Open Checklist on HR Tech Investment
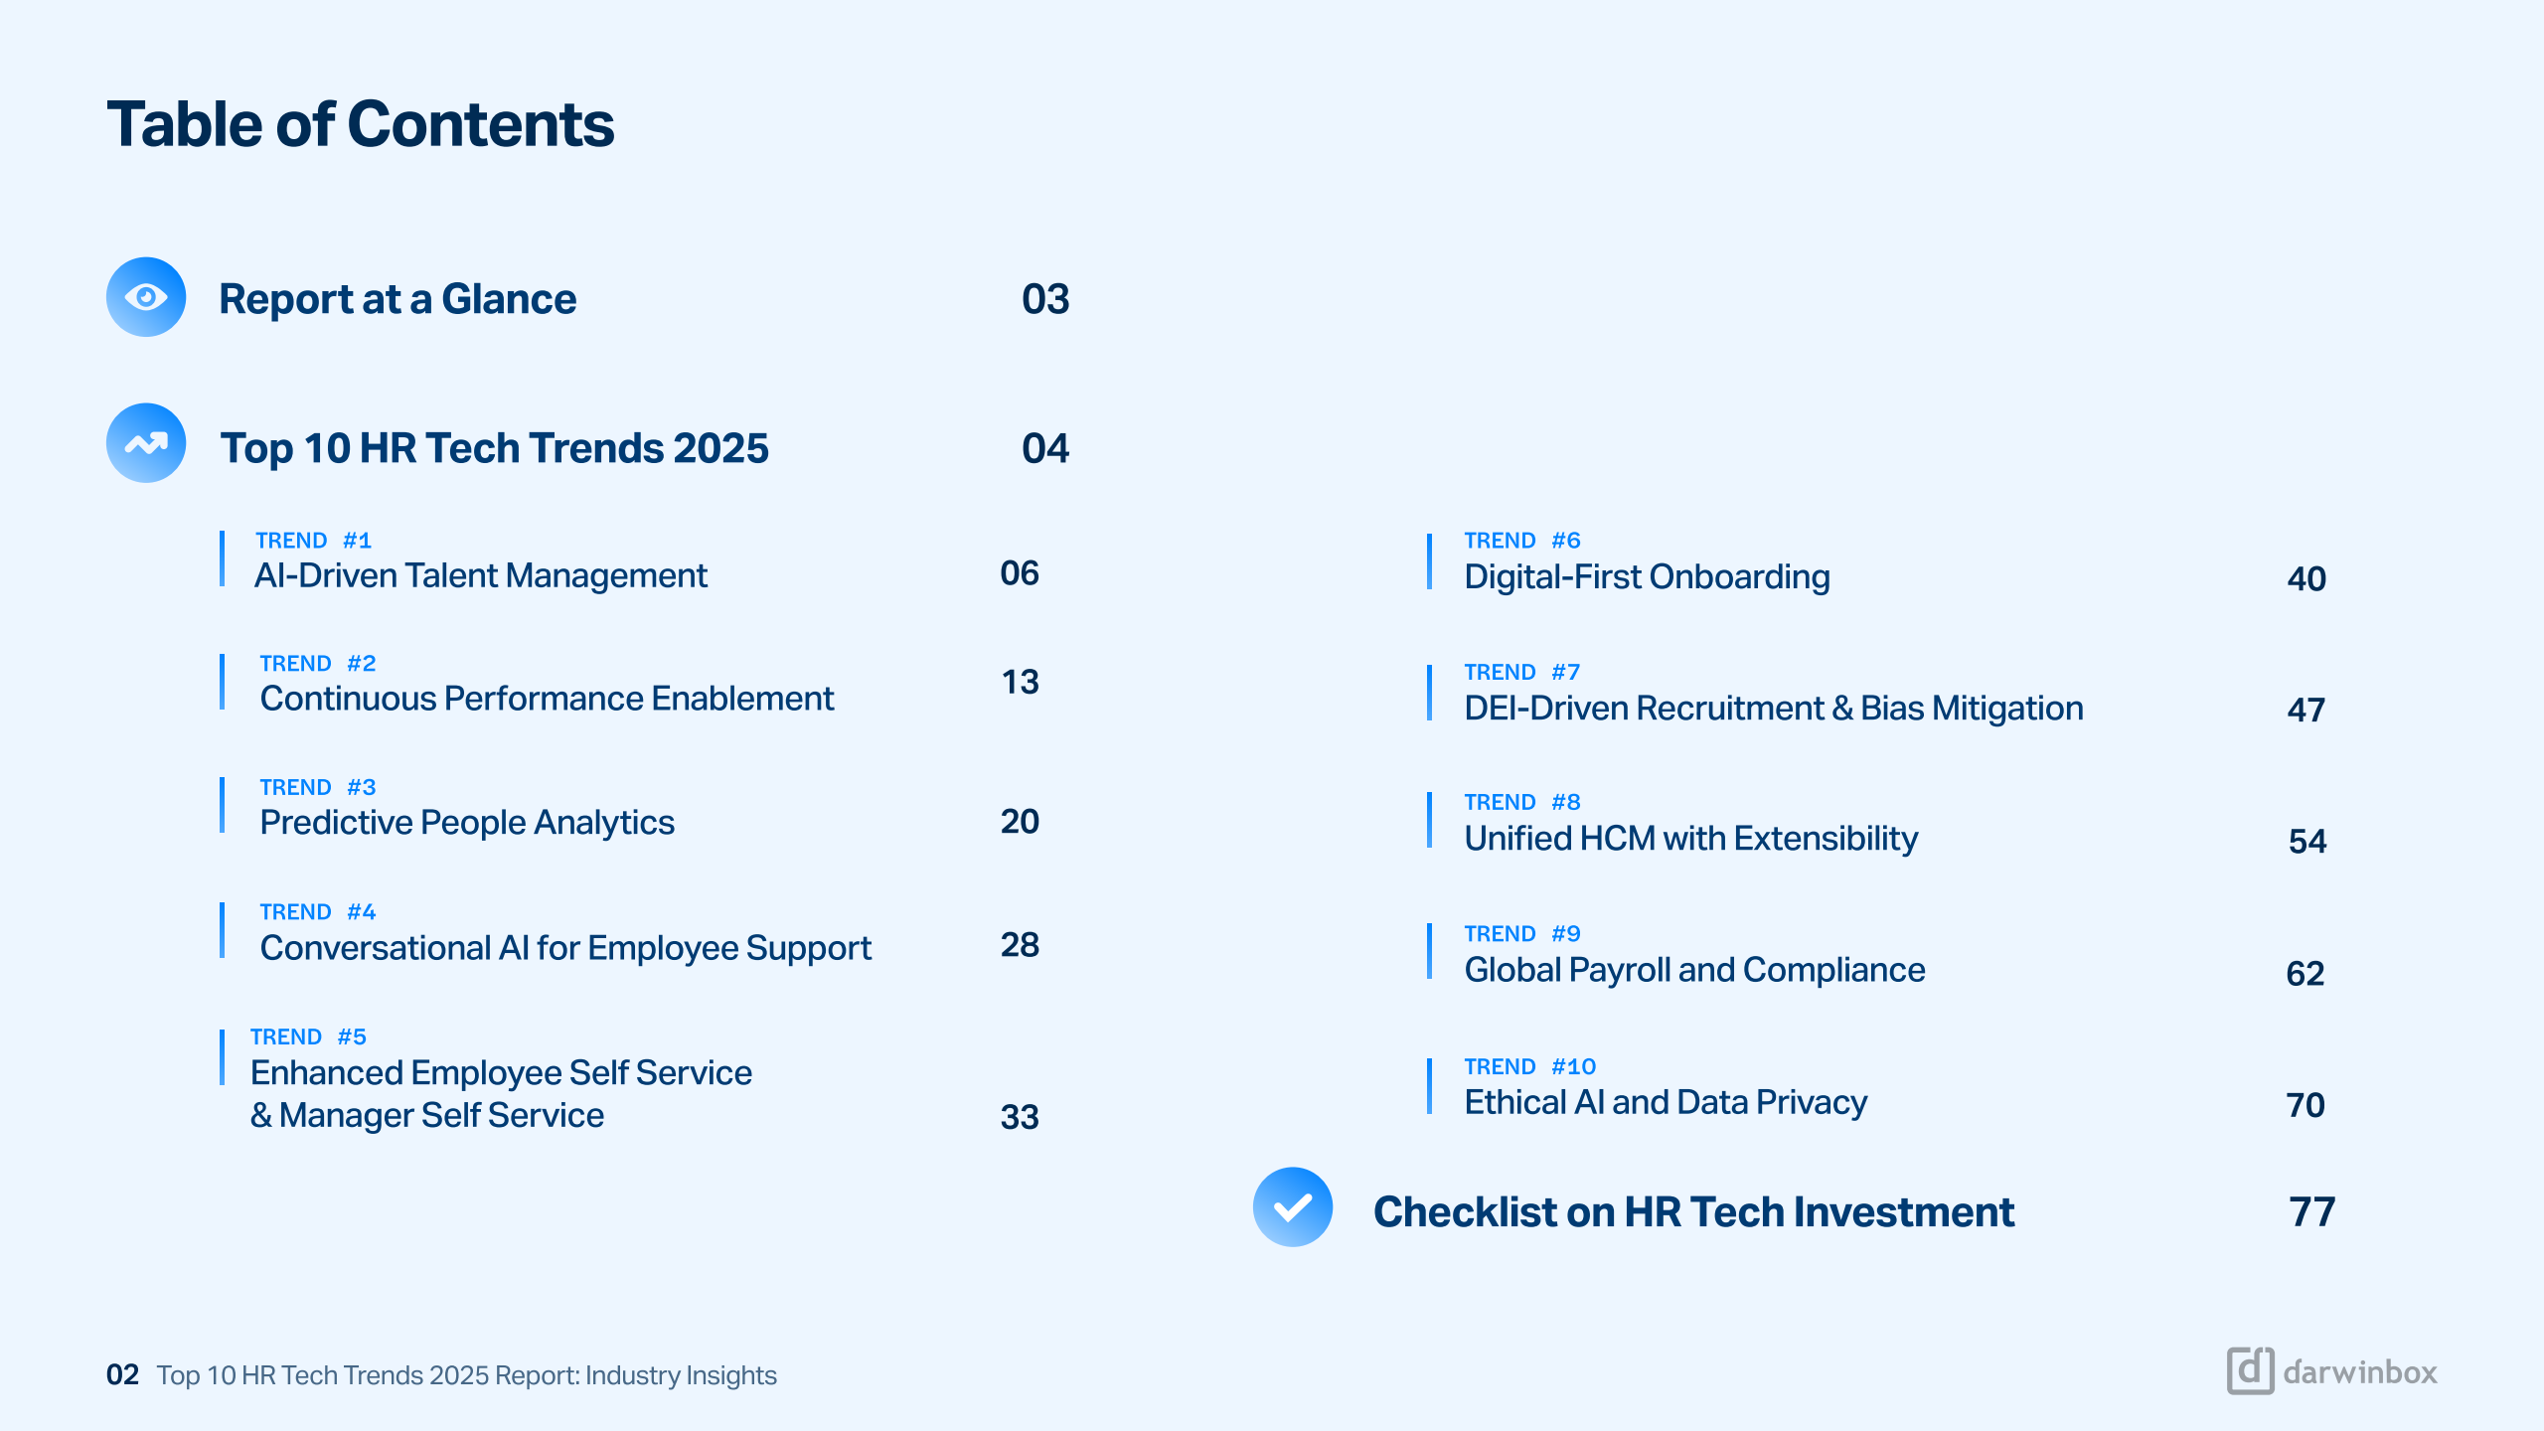This screenshot has width=2544, height=1431. pos(1693,1212)
